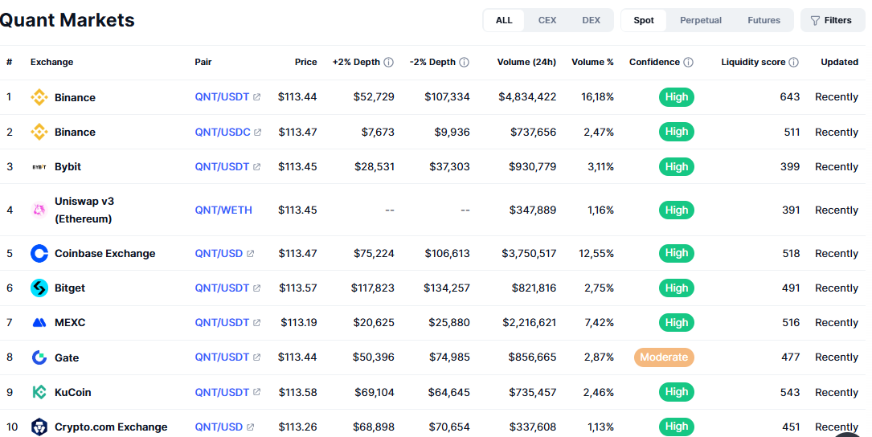Screen dimensions: 872x437
Task: Open the Bybit exchange name link
Action: click(x=68, y=167)
